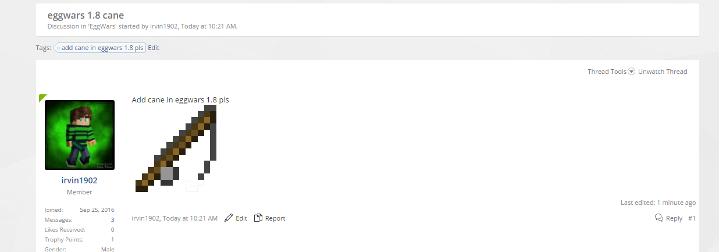719x252 pixels.
Task: Open irvin1902 username below the avatar
Action: (x=80, y=180)
